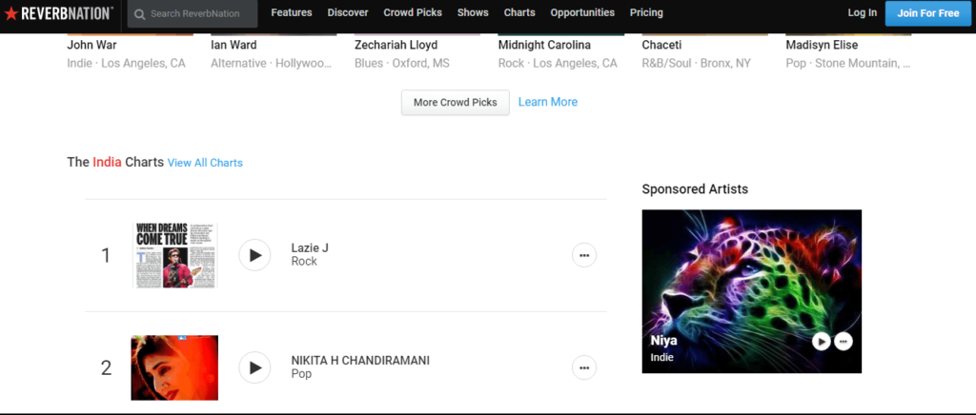Open the Charts nav item

point(519,12)
